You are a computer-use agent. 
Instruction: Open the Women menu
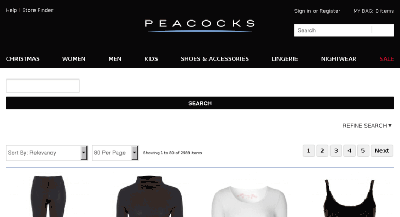[x=74, y=58]
